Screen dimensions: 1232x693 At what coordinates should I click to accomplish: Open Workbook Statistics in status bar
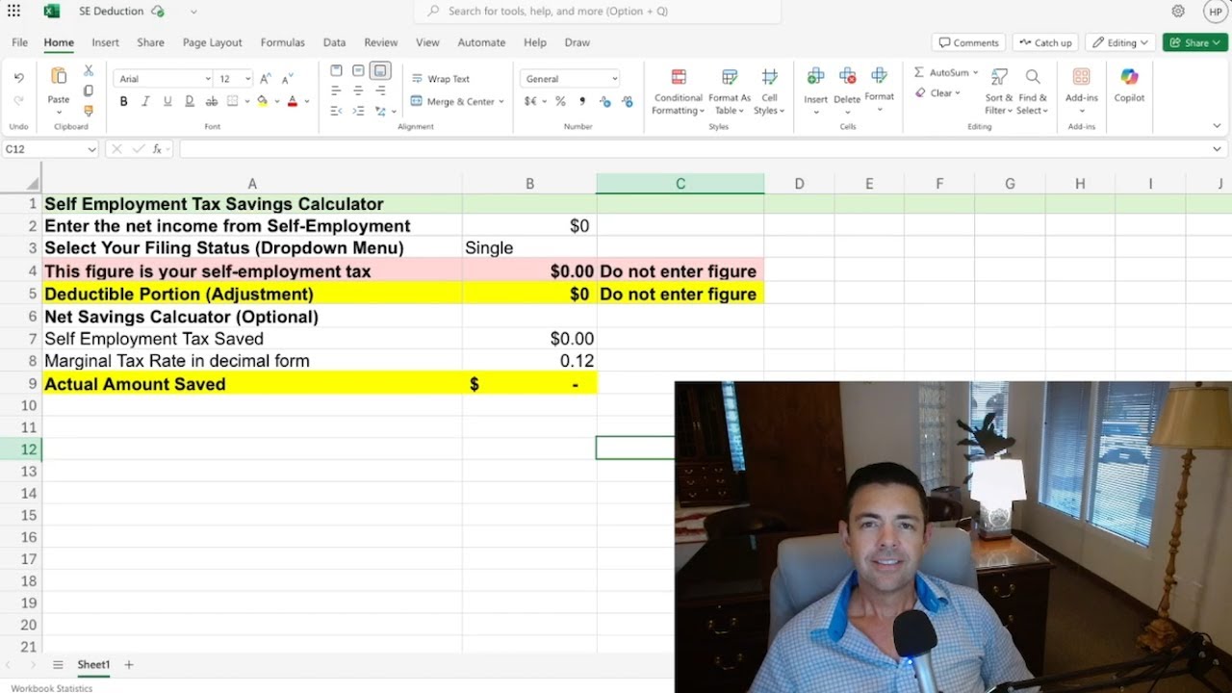pos(52,687)
